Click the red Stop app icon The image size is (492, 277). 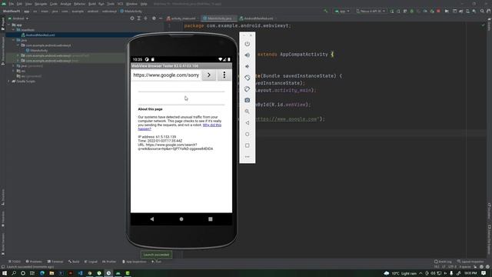click(438, 11)
